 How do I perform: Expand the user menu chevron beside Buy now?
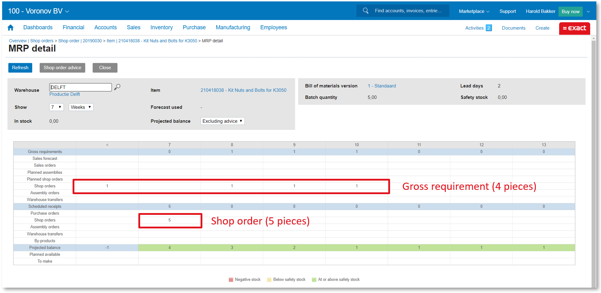coord(588,11)
